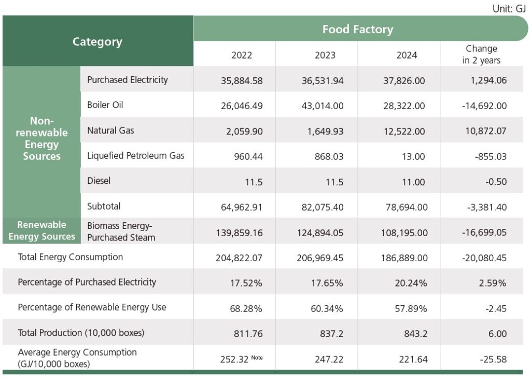Click the Natural Gas row label
The image size is (531, 379).
click(x=110, y=130)
